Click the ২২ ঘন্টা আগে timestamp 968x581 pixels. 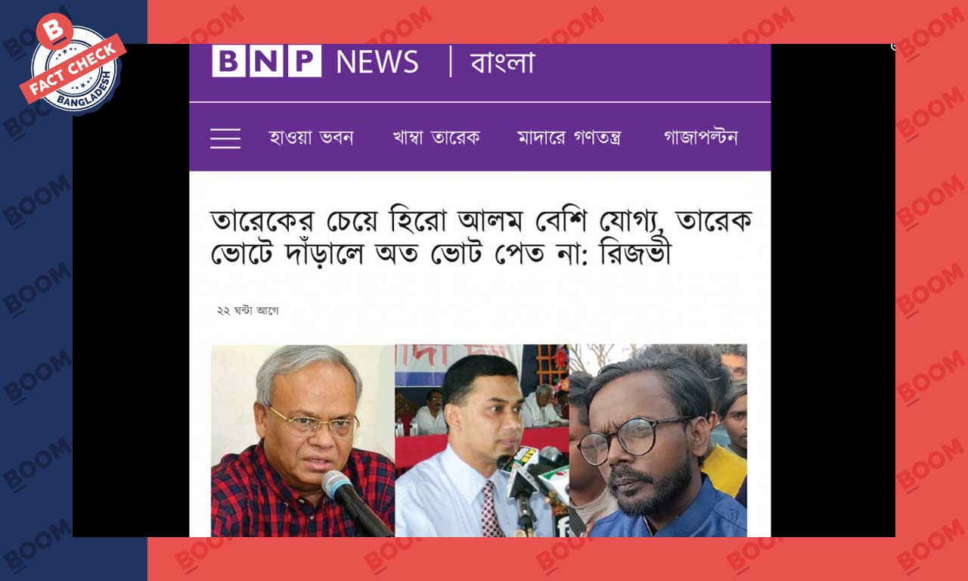pyautogui.click(x=248, y=311)
